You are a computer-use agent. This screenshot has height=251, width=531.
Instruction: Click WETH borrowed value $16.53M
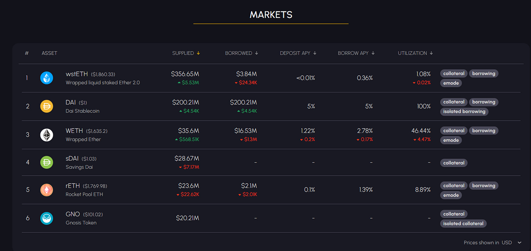[246, 131]
